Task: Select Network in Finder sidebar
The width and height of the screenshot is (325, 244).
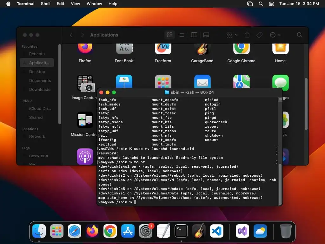Action: coord(37,137)
